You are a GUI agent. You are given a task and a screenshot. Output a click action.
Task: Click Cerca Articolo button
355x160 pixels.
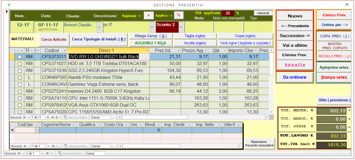click(x=54, y=39)
